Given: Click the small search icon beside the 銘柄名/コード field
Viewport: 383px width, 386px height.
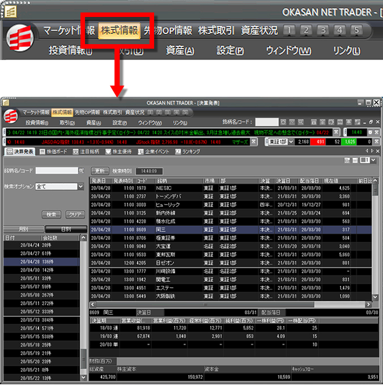Looking at the screenshot, I should pos(82,170).
